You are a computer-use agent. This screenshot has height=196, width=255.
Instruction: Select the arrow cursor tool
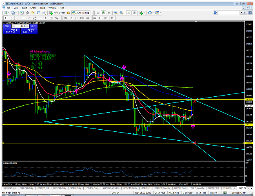(x=6, y=18)
